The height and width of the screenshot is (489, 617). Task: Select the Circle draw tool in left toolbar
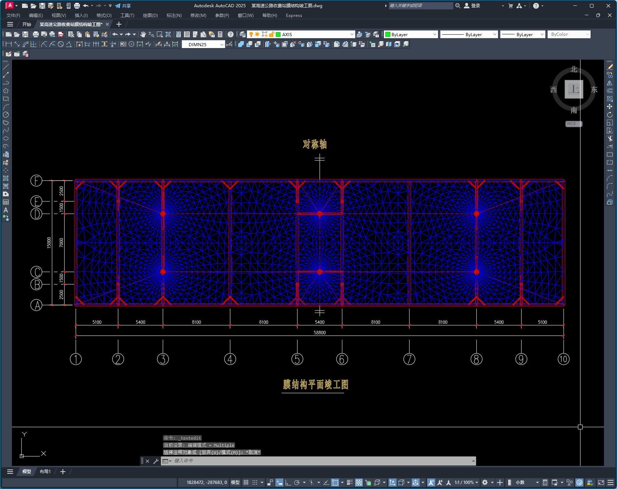6,115
